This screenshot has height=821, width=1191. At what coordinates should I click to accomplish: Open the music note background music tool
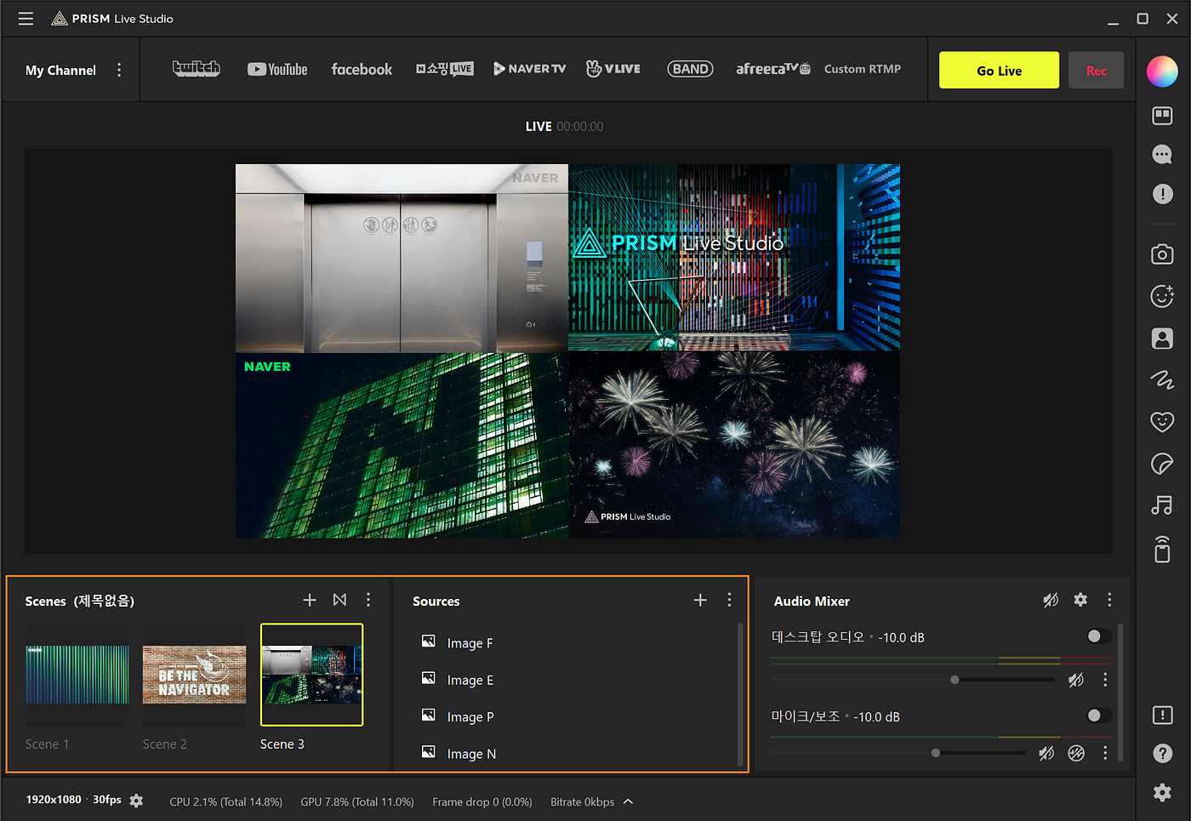coord(1162,505)
